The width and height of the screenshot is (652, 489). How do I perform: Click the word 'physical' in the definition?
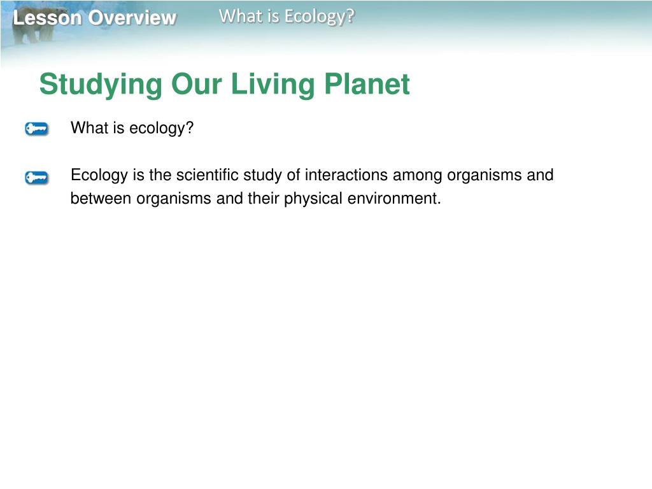click(313, 199)
